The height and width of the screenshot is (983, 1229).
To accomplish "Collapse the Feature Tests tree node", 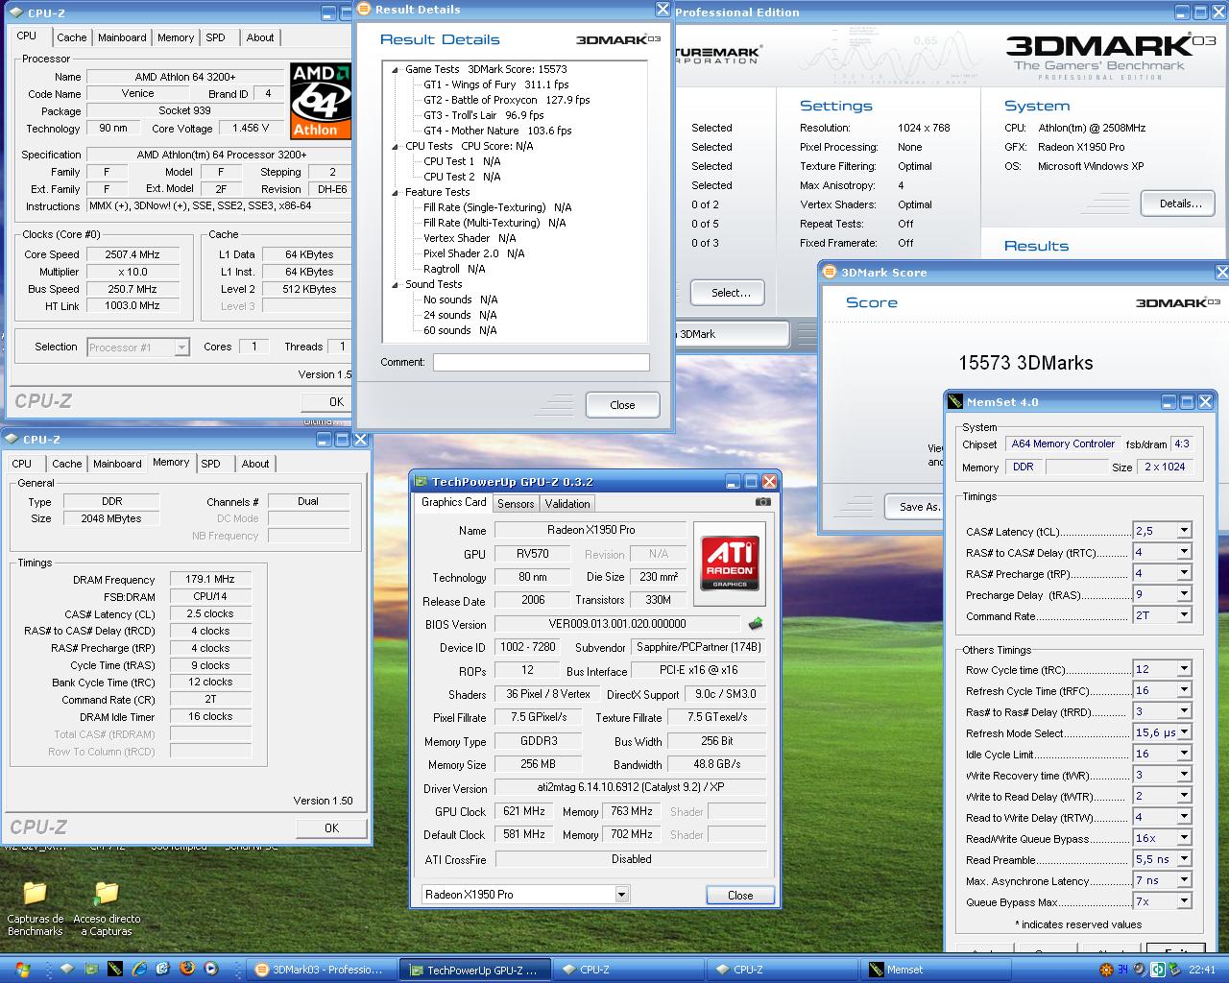I will click(x=395, y=192).
